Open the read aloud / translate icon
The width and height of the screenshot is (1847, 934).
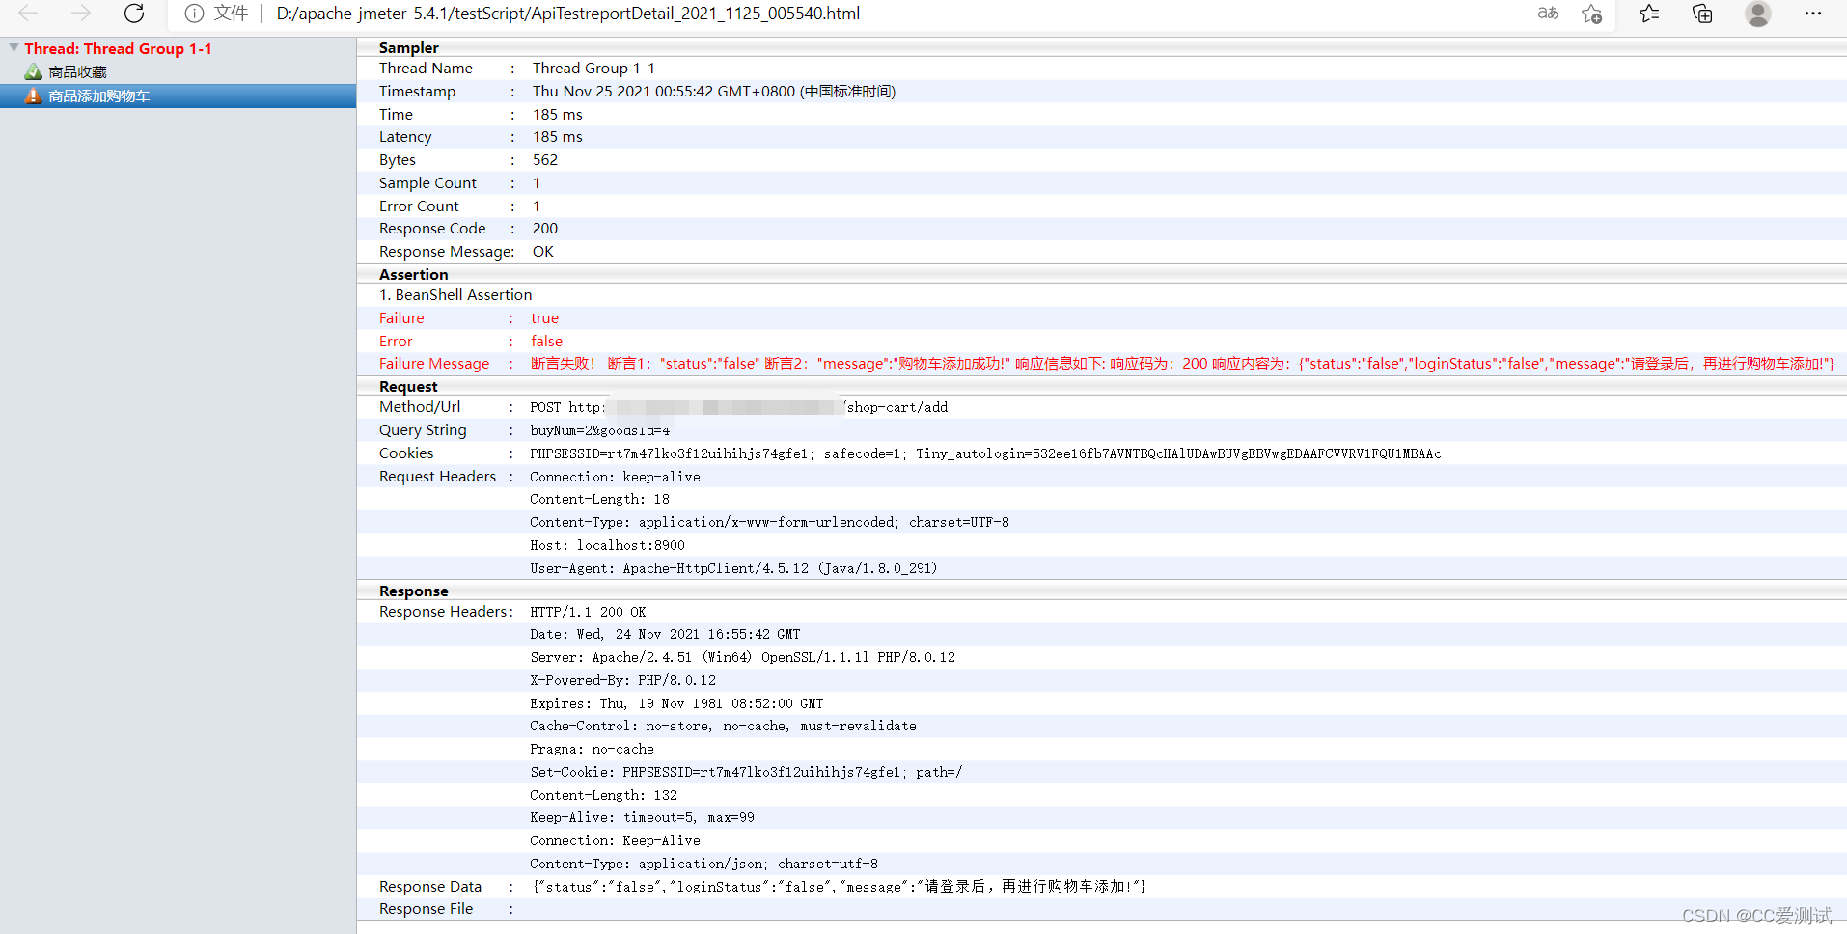1548,14
